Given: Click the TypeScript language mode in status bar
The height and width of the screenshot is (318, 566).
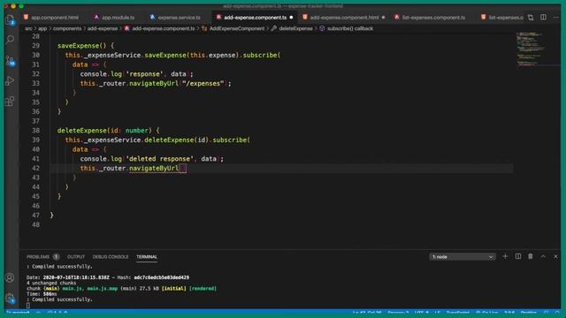Looking at the screenshot, I should [458, 312].
